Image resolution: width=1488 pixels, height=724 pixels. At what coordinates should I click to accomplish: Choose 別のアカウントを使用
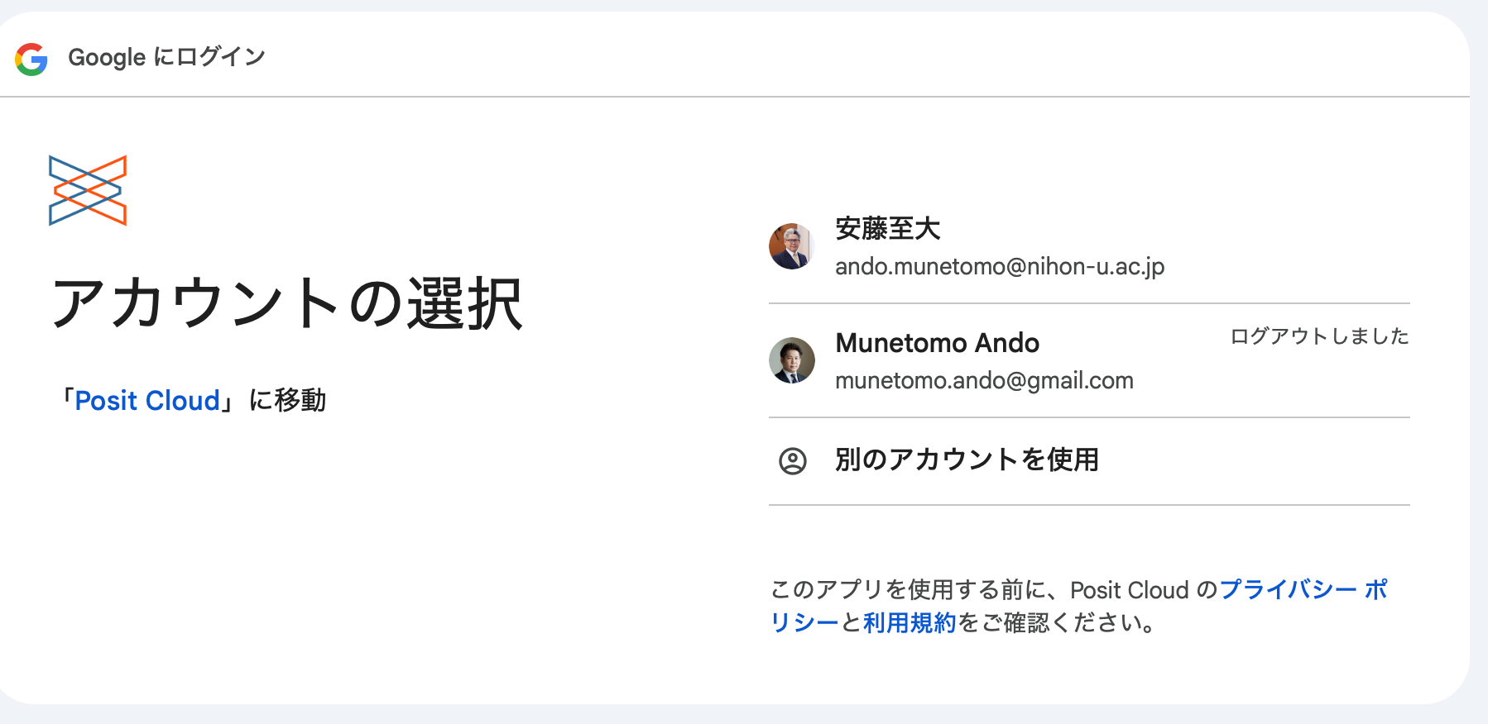tap(967, 460)
